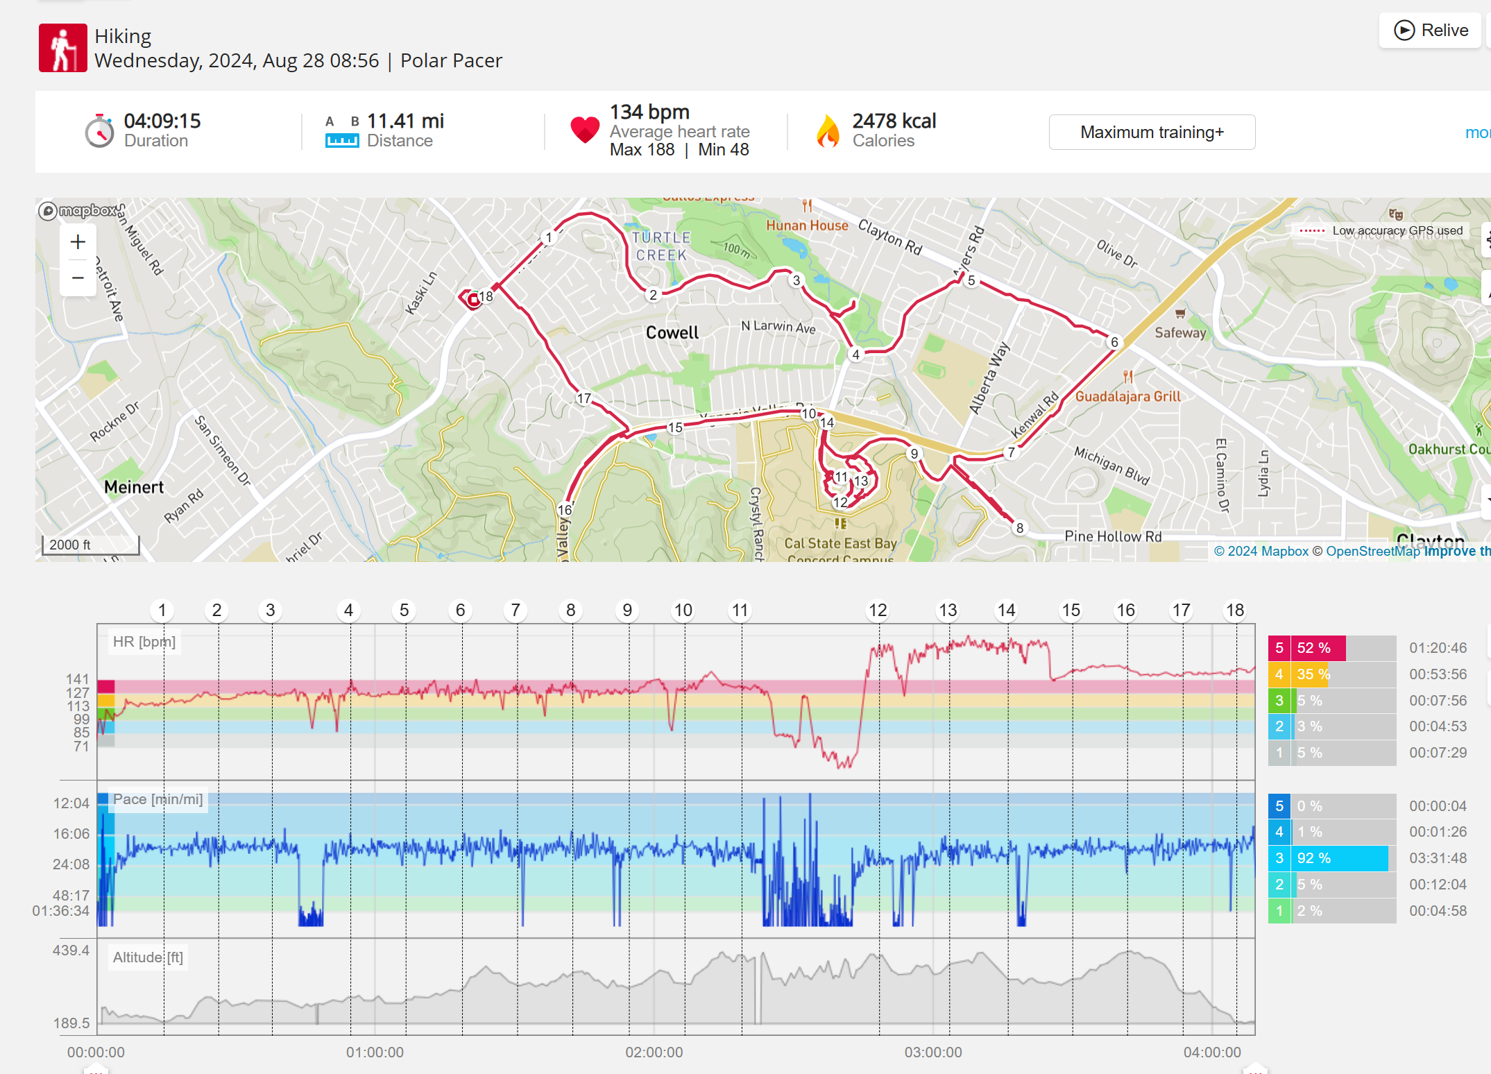Select lap marker 12 above the chart

(x=878, y=611)
